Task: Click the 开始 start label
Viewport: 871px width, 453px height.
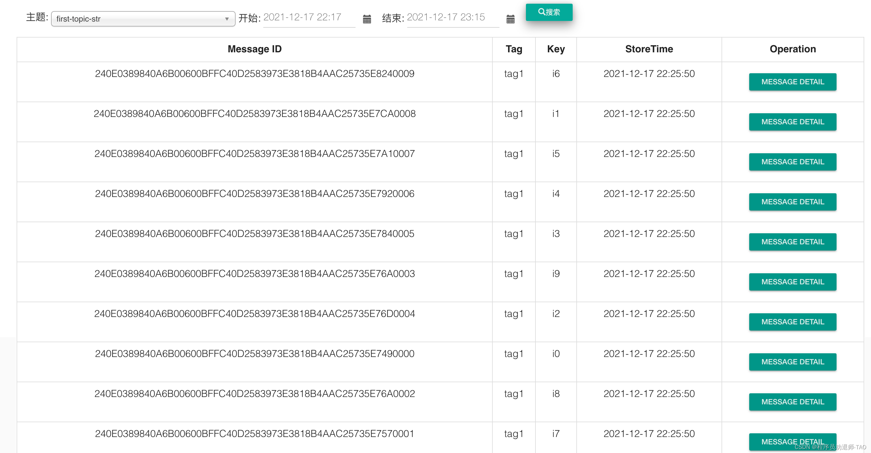Action: pos(249,18)
